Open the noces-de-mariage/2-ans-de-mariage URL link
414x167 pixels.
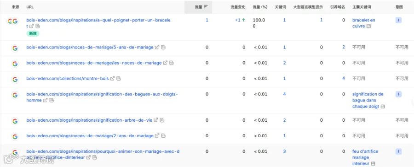pyautogui.click(x=90, y=136)
